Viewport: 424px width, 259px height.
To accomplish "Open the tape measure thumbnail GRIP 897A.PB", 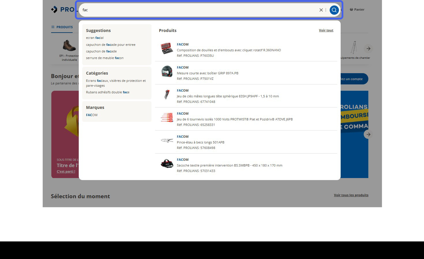I will point(167,71).
